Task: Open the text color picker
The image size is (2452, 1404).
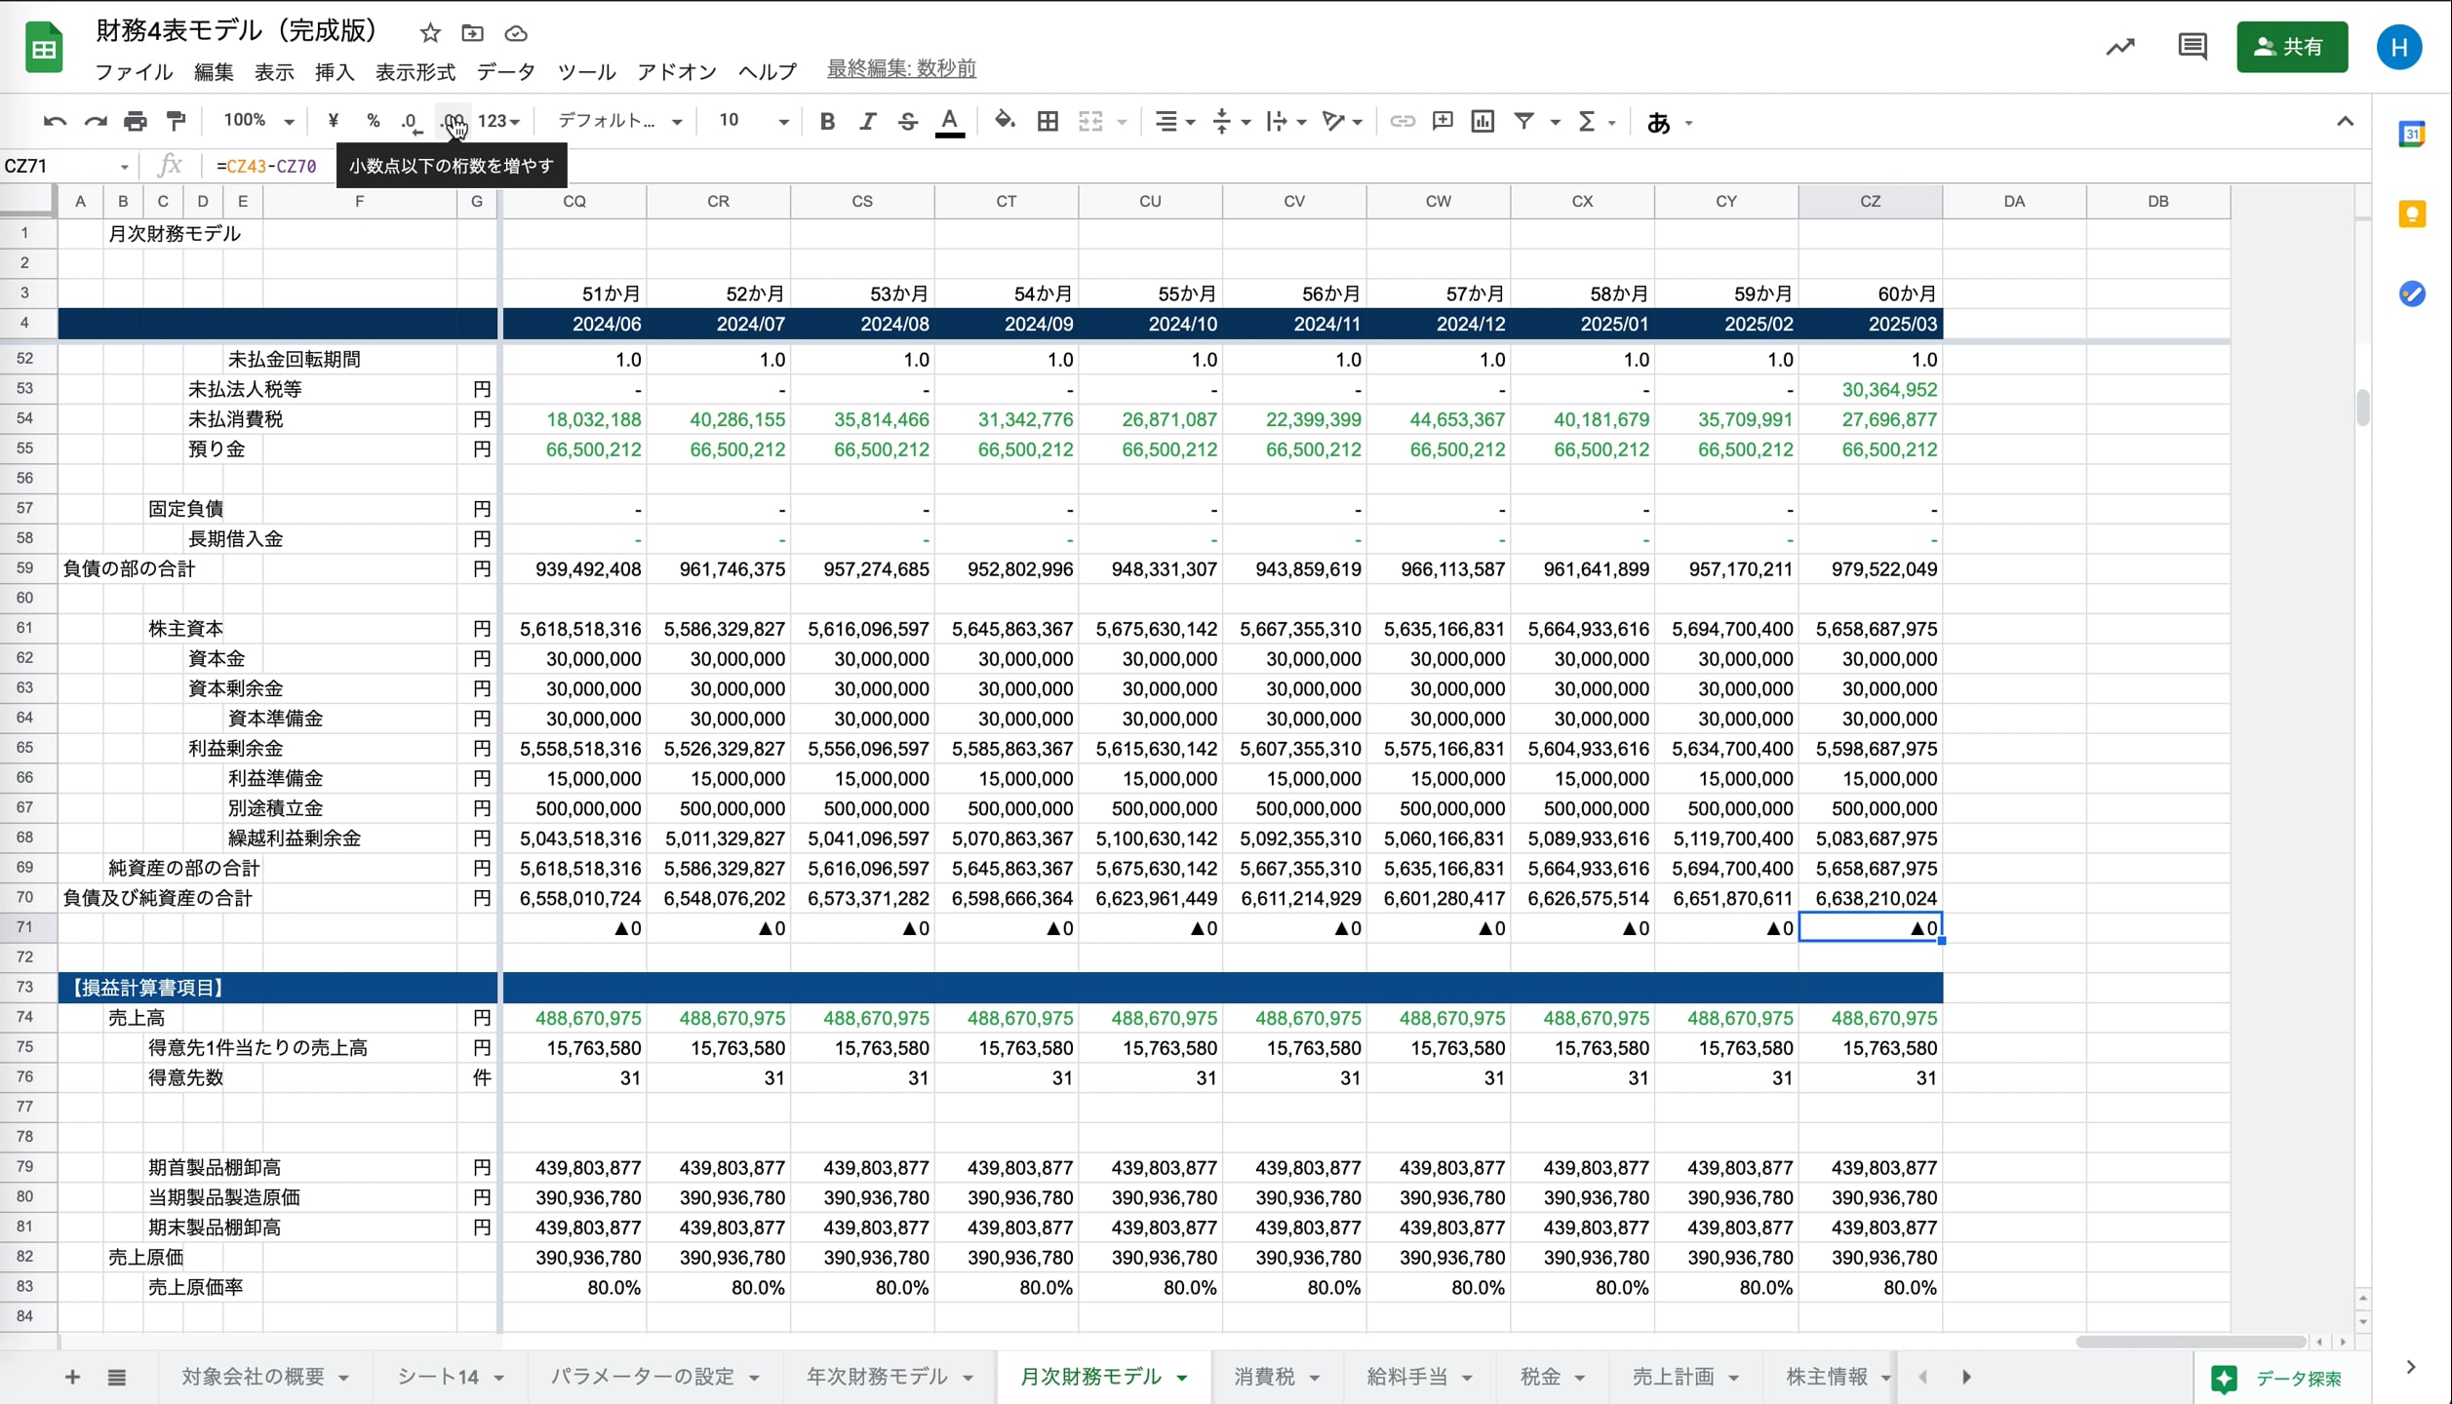Action: tap(949, 122)
